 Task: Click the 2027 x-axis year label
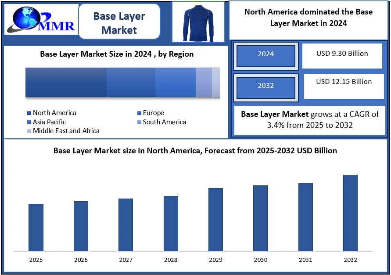coord(126,260)
